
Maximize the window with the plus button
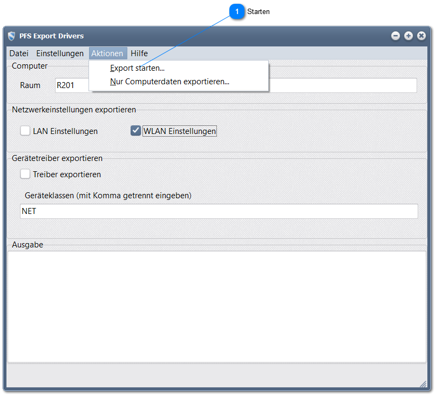408,36
